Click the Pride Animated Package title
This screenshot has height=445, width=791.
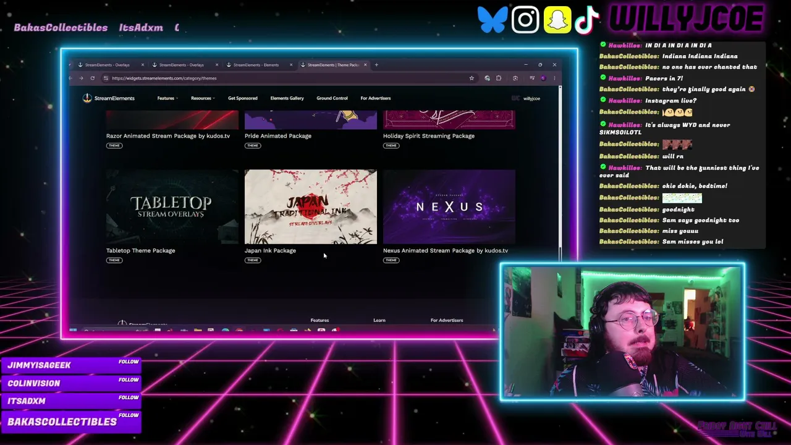(x=278, y=136)
